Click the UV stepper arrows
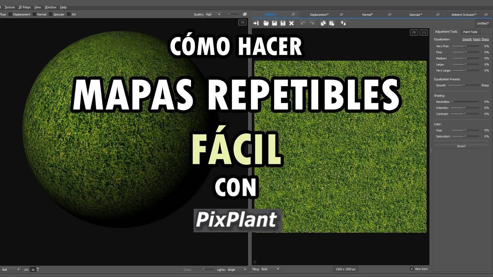 tap(38, 270)
